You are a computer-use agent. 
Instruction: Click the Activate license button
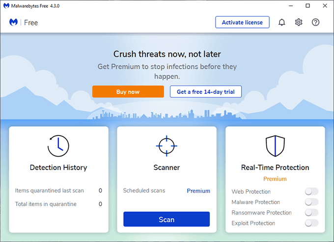click(x=242, y=23)
